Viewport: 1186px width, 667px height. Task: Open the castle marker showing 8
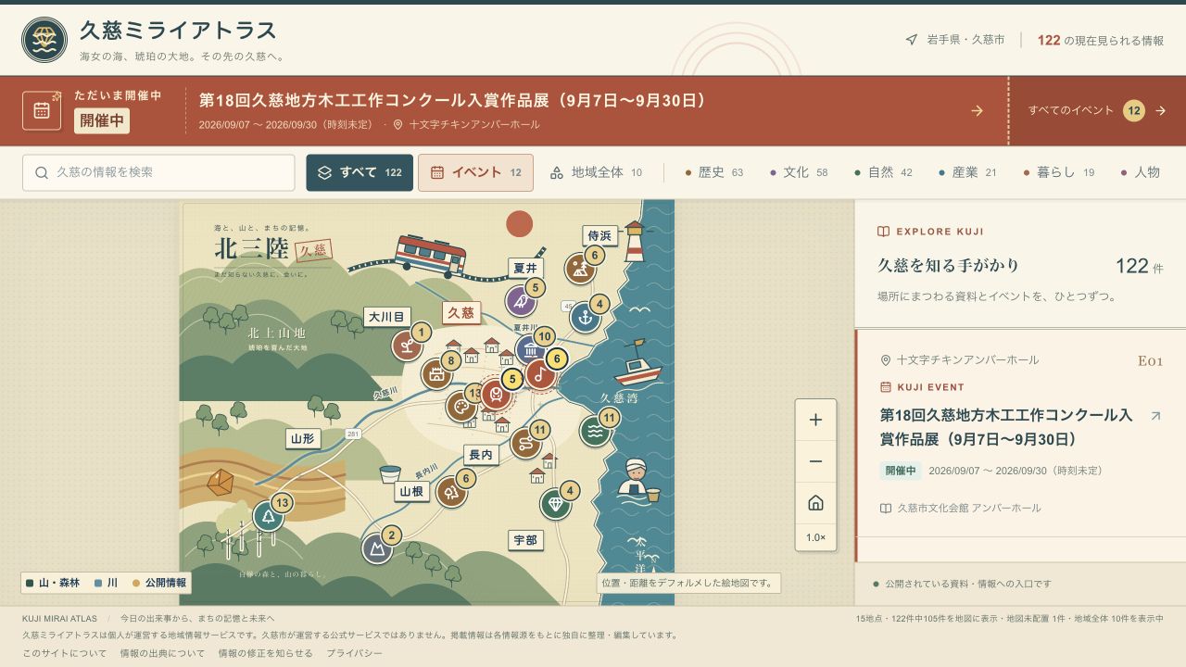pyautogui.click(x=436, y=374)
